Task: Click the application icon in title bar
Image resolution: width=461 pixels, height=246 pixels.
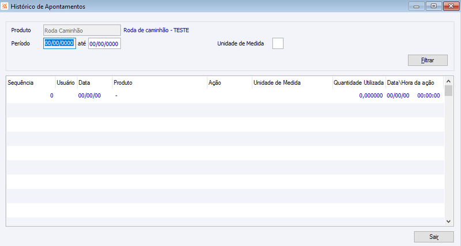Action: point(5,6)
